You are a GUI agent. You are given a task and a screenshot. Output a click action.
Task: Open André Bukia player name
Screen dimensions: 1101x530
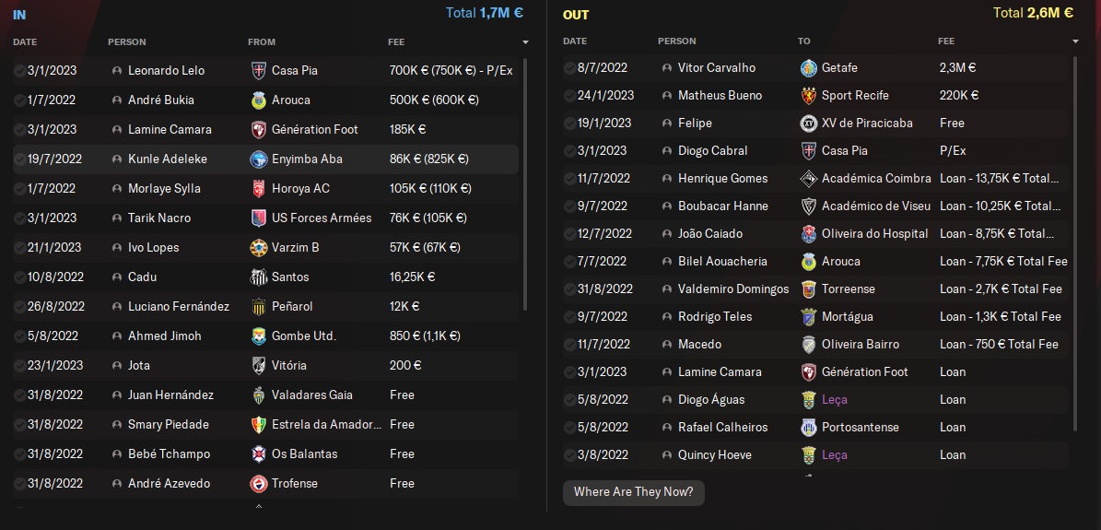[x=161, y=100]
